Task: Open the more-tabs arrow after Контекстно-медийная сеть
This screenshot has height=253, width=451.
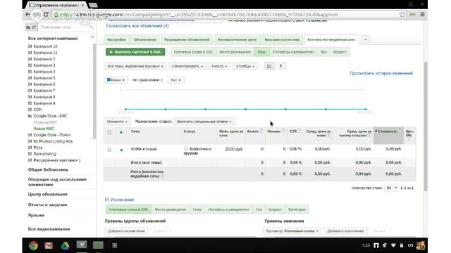Action: tap(365, 39)
